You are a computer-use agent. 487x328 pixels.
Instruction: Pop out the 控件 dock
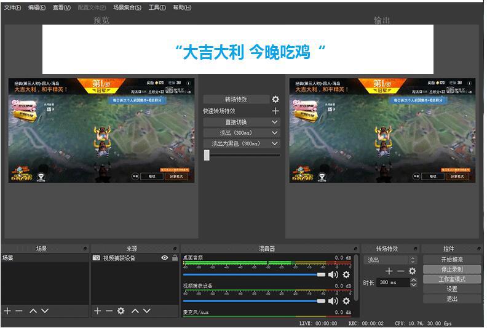(478, 249)
